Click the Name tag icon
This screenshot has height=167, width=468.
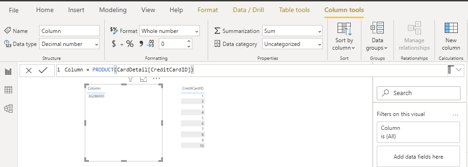click(8, 31)
